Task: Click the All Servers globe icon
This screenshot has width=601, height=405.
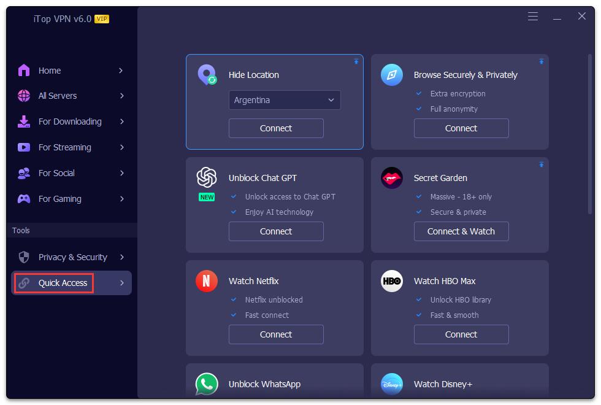Action: pos(24,96)
